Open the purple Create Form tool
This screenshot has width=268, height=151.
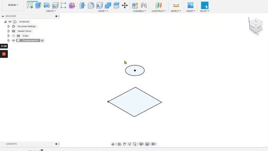point(72,5)
